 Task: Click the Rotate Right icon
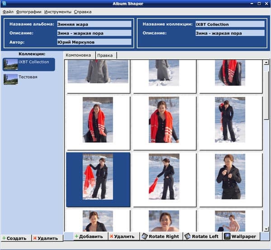click(x=145, y=236)
